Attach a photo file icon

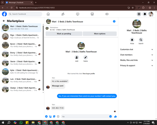[50, 117]
